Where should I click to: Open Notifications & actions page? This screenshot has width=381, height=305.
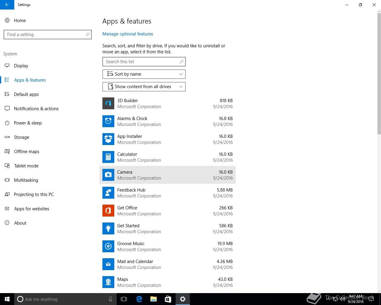[x=36, y=108]
